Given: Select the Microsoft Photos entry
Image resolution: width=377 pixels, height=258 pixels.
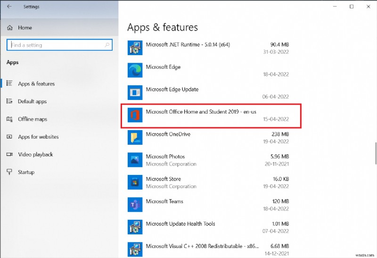Looking at the screenshot, I should 208,159.
